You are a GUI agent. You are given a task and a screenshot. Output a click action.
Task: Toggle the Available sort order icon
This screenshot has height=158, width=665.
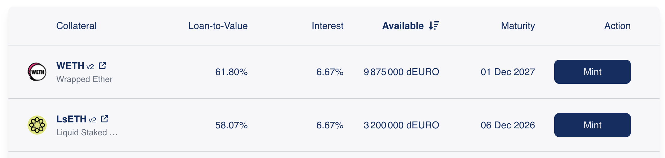coord(434,26)
